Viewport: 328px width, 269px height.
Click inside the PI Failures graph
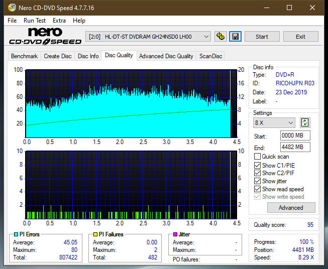(131, 185)
